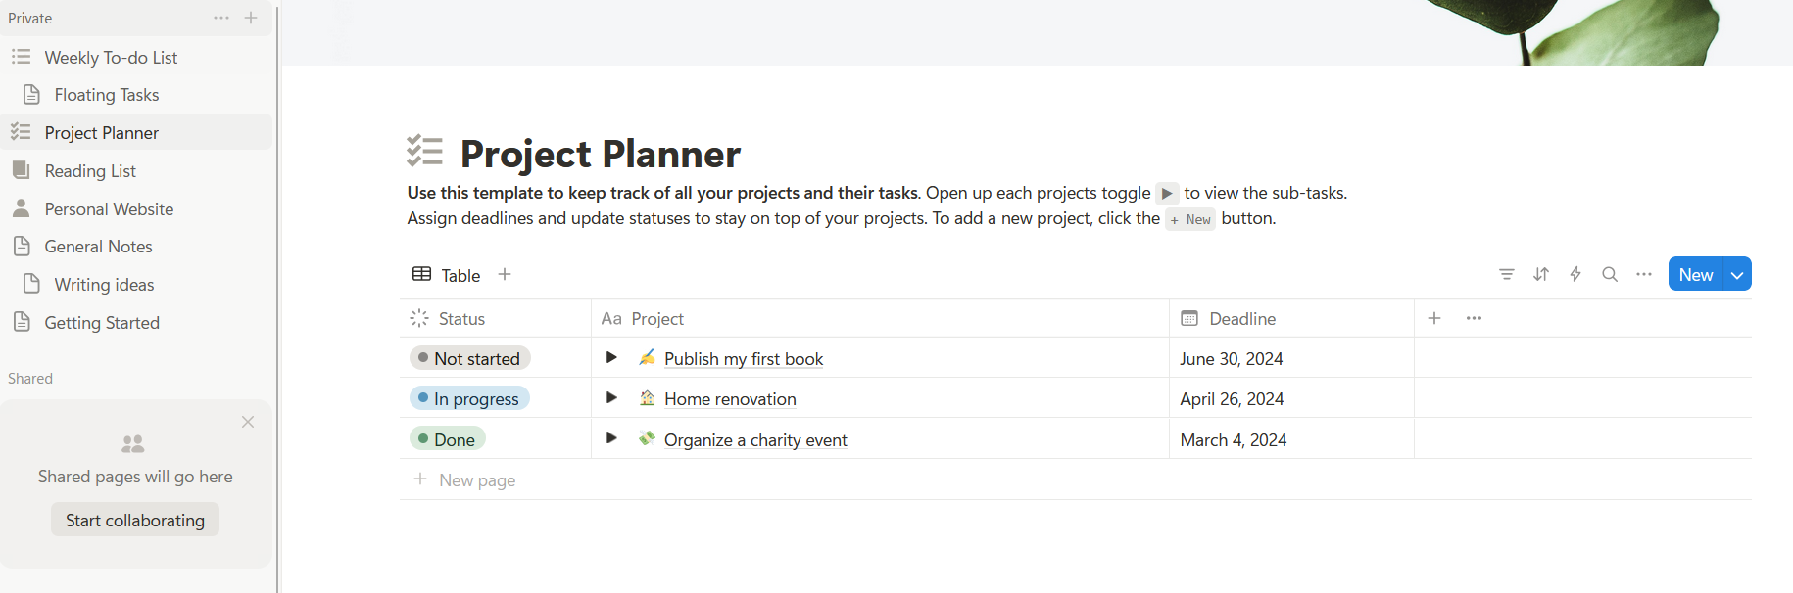Click the filter icon in table toolbar

pyautogui.click(x=1507, y=275)
